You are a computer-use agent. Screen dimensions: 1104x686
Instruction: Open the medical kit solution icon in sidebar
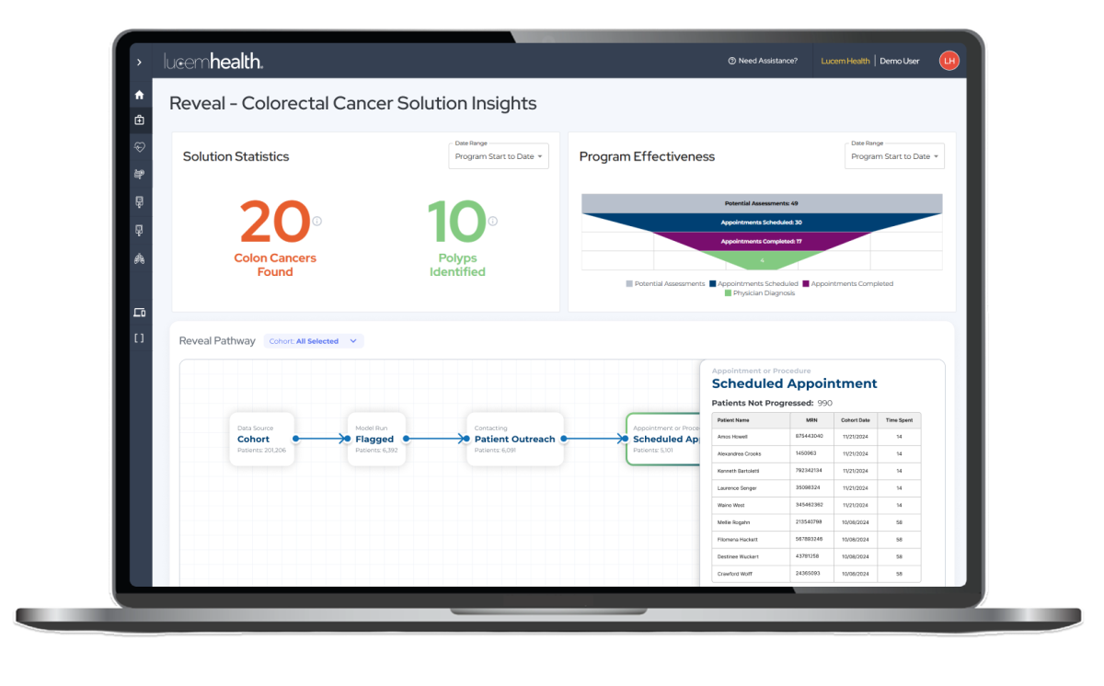click(140, 120)
